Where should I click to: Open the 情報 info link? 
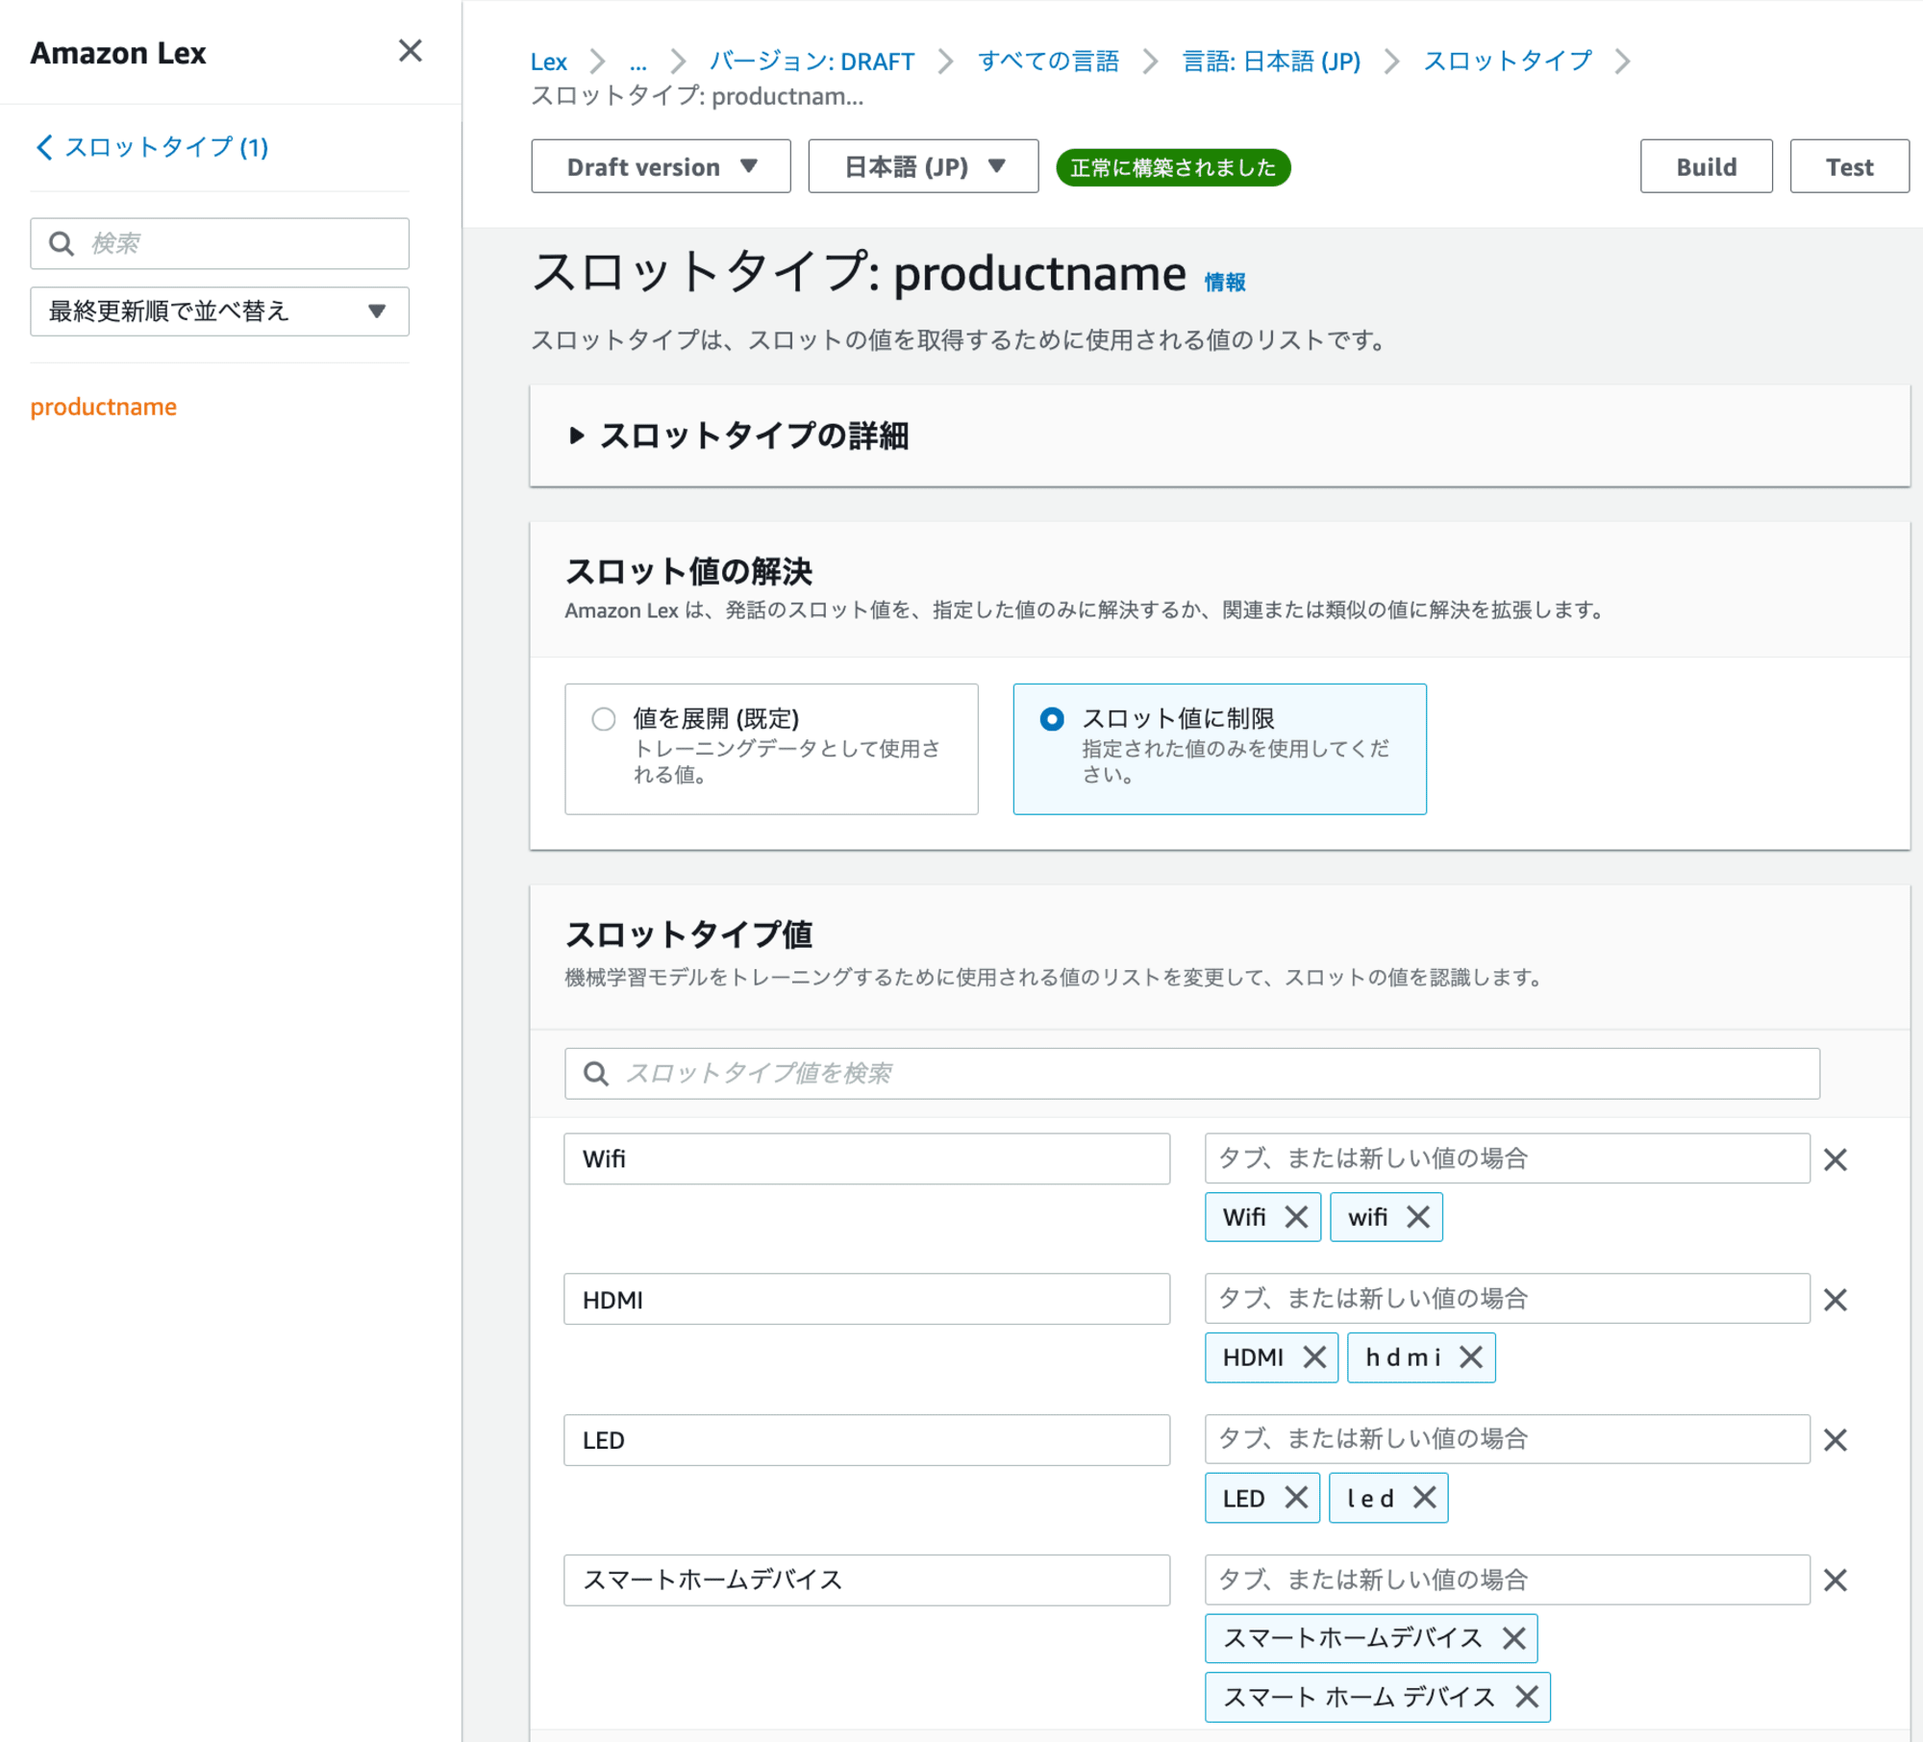coord(1224,282)
